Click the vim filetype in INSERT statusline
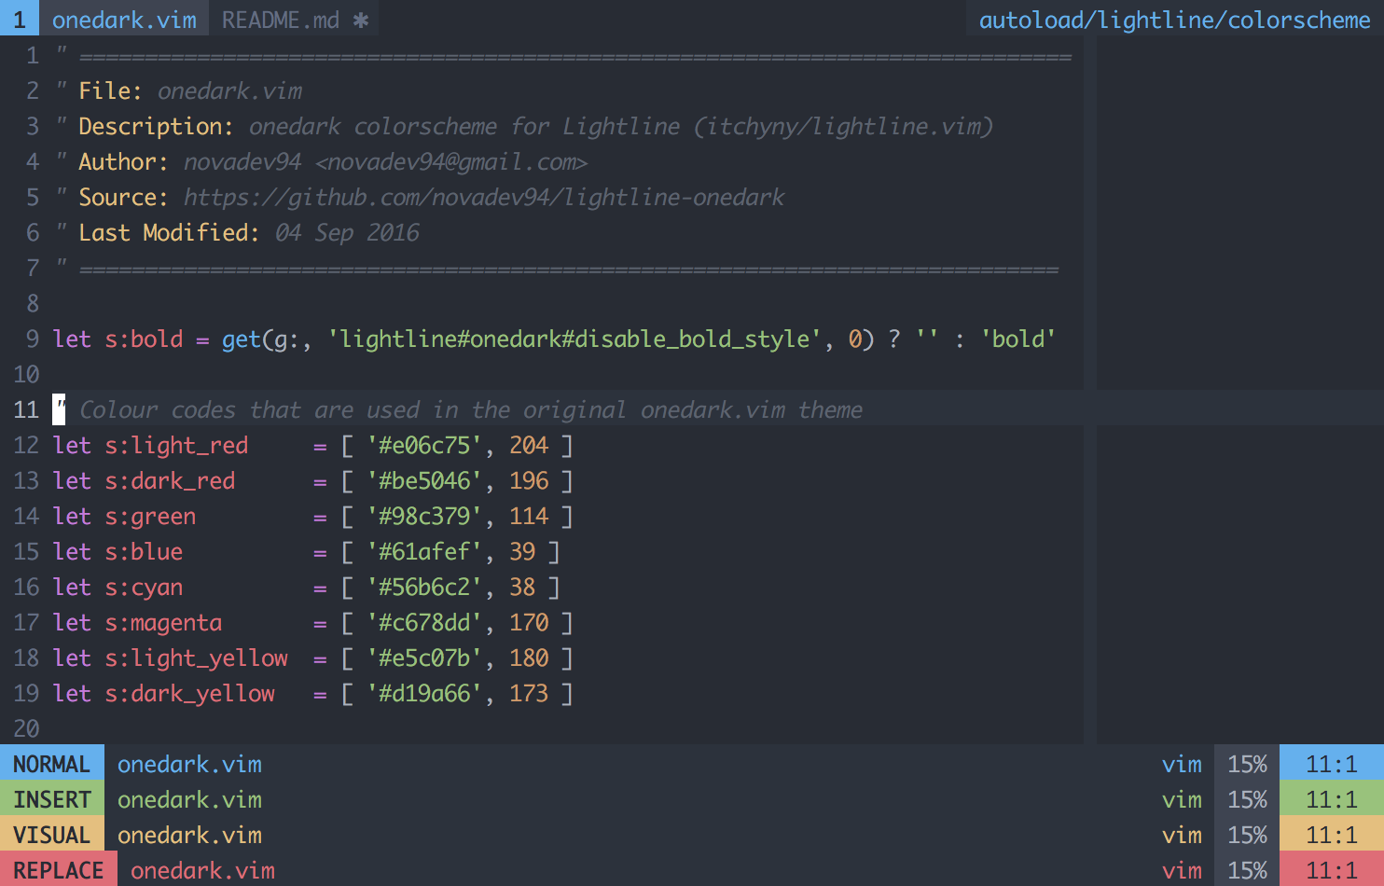Screen dimensions: 1384x886 click(1182, 799)
